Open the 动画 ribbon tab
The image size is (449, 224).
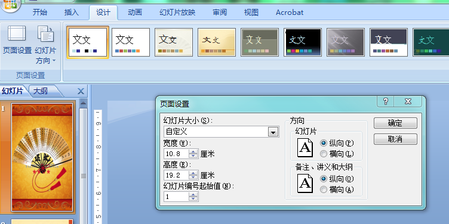point(135,13)
